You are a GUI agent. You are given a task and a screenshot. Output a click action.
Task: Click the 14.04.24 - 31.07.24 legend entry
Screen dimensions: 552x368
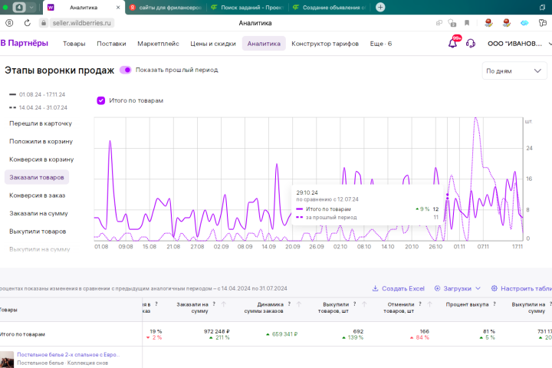(x=38, y=108)
